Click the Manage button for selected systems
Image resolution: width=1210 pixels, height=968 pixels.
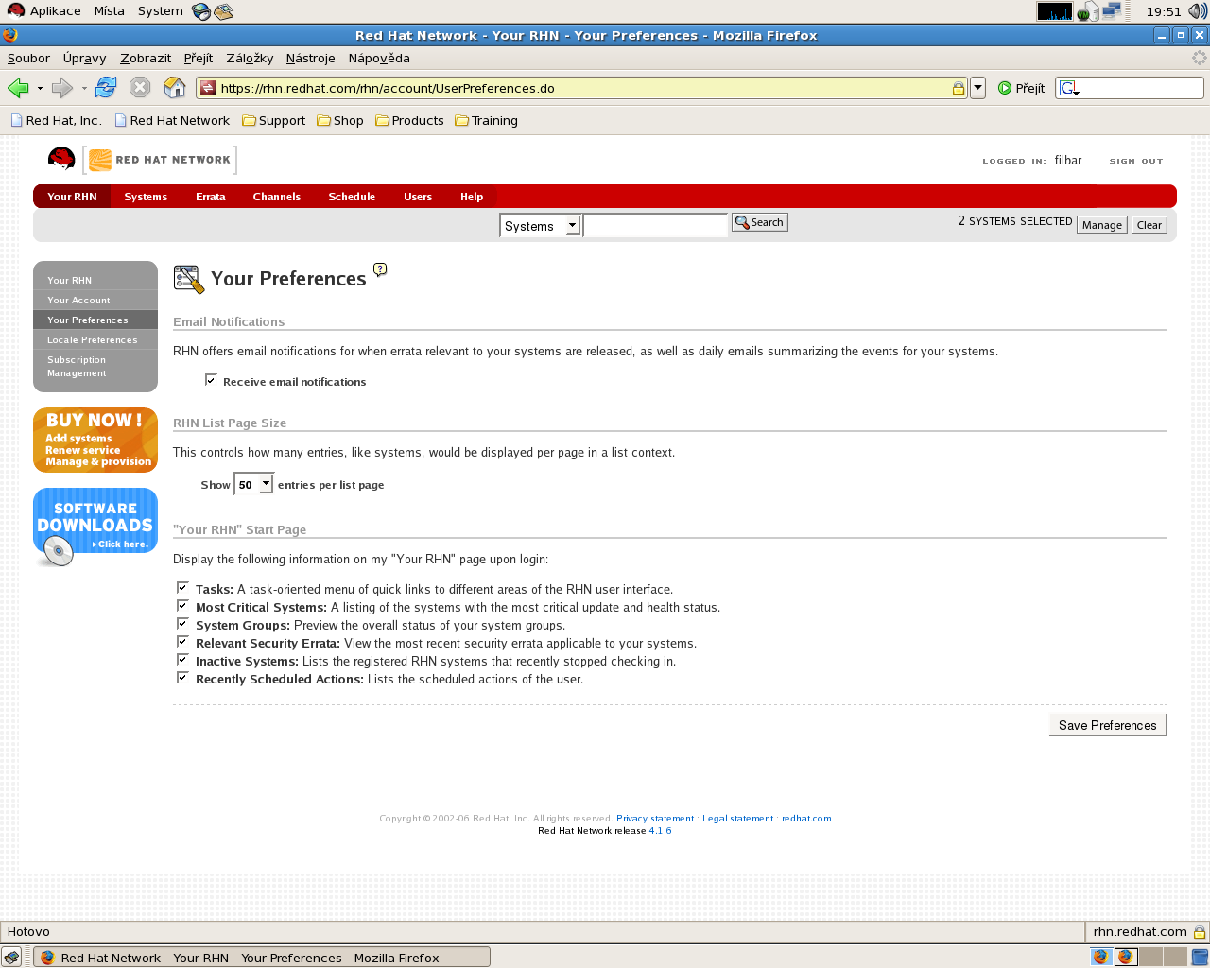point(1102,225)
